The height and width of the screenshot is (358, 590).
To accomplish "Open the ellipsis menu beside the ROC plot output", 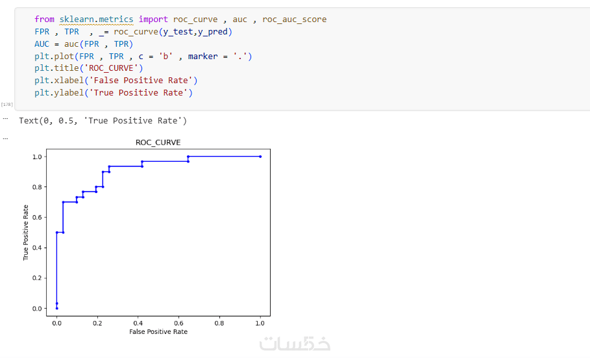I will pyautogui.click(x=5, y=138).
